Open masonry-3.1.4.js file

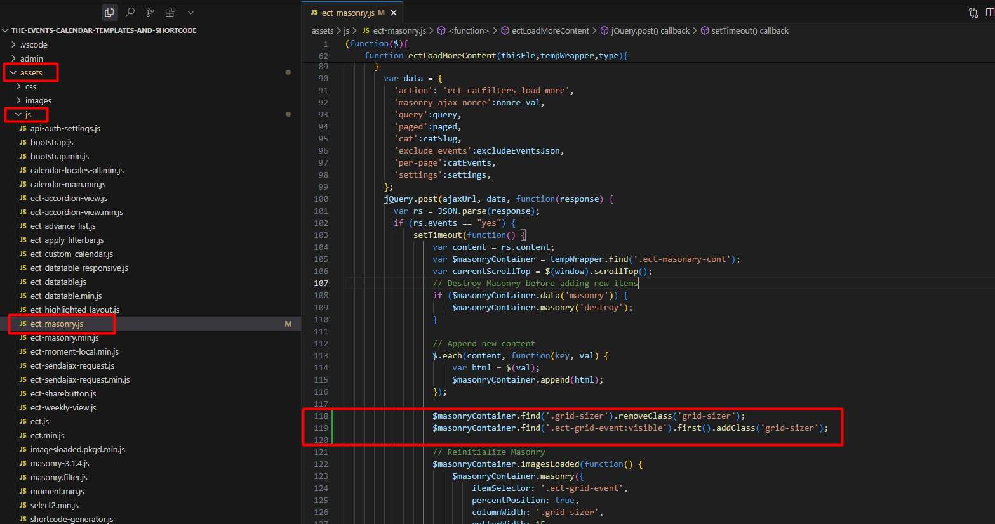tap(60, 463)
